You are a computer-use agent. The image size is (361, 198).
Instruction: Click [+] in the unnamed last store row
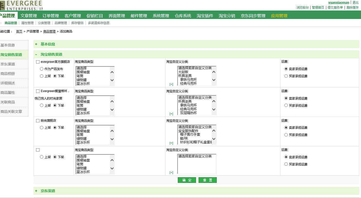coord(171,173)
